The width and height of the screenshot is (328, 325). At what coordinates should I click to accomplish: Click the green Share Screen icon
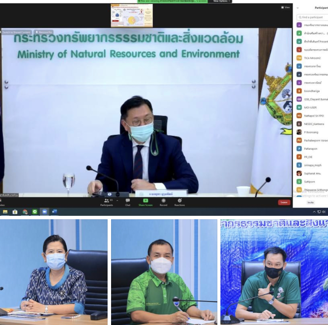pyautogui.click(x=145, y=201)
